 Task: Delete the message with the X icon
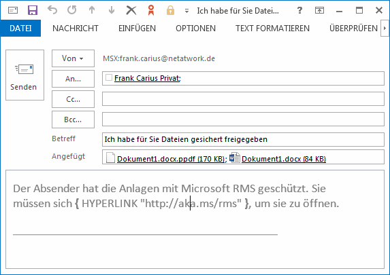click(131, 10)
